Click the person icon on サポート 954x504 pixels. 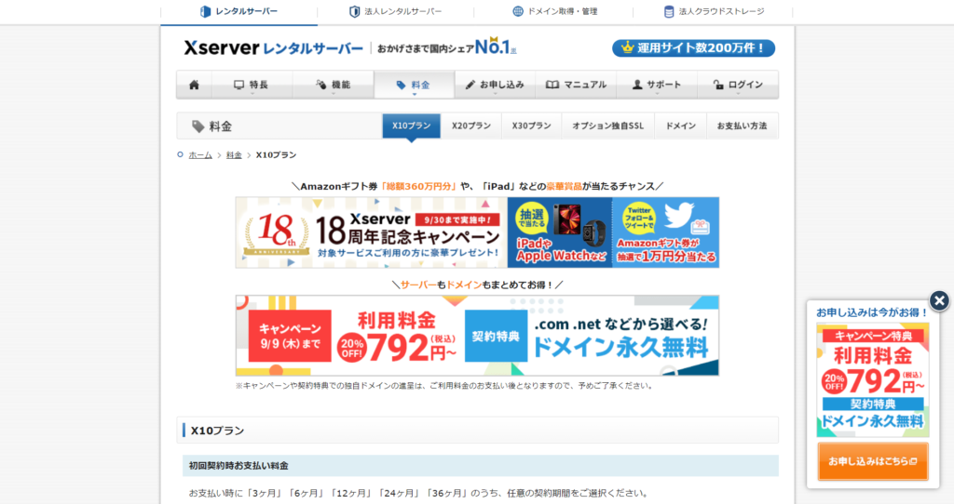637,85
